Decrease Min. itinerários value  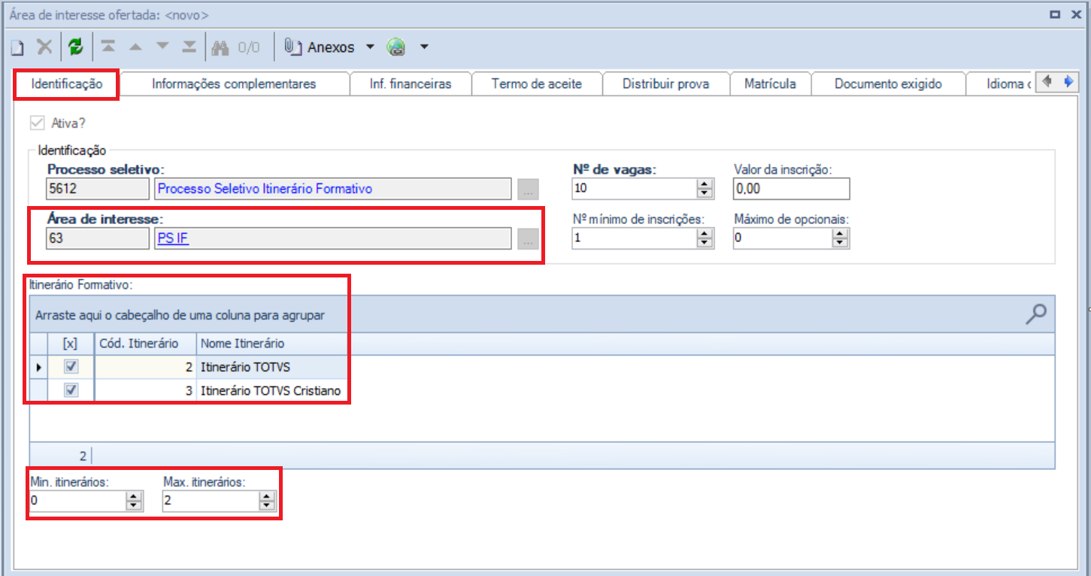[x=134, y=506]
